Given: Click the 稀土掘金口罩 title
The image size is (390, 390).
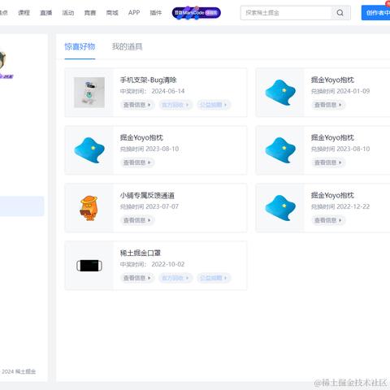Looking at the screenshot, I should point(141,253).
